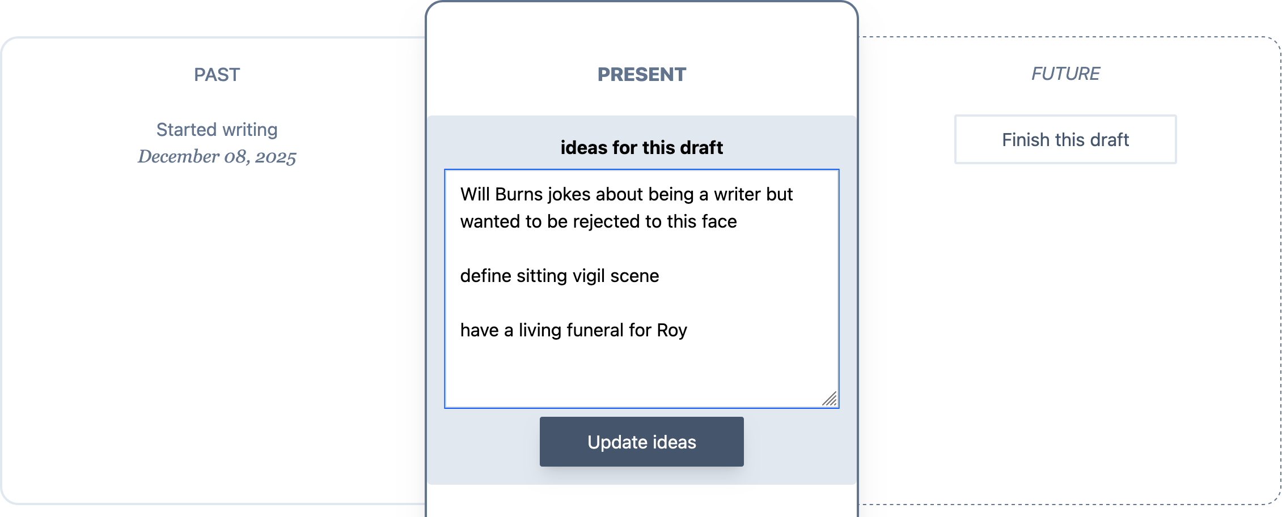Click the border of the Finish this draft box
1282x517 pixels.
[1065, 117]
